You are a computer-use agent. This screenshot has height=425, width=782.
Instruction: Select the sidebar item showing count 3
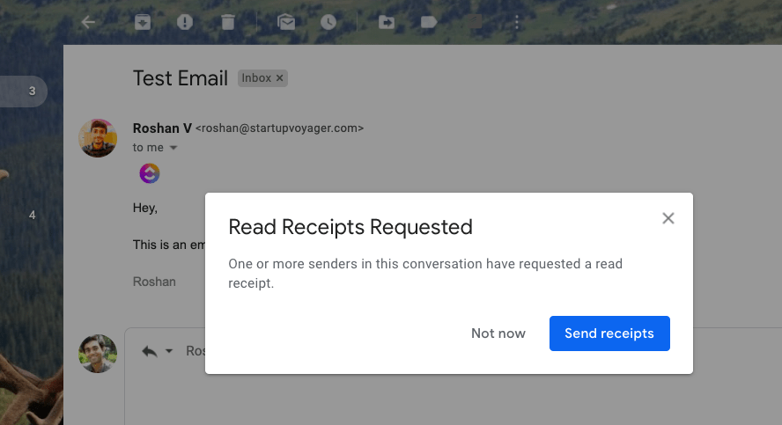[x=24, y=91]
